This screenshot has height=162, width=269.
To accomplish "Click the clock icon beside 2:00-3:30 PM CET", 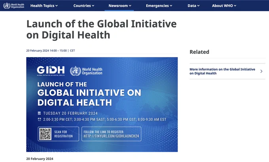I will point(39,119).
